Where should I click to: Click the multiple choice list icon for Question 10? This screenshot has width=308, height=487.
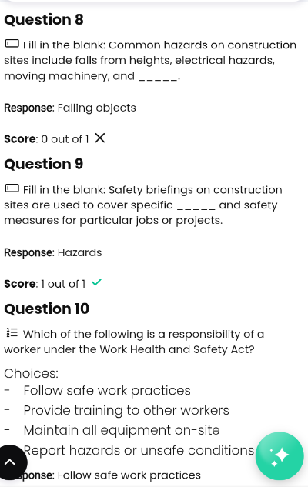click(x=12, y=333)
